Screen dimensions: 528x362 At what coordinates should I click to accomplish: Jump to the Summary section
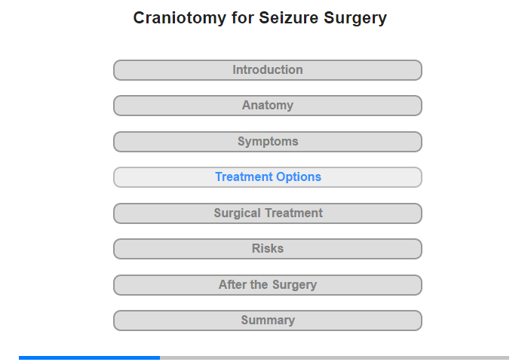[267, 321]
